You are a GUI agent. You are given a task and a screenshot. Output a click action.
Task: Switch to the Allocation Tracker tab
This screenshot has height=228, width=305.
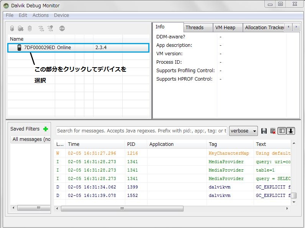coord(264,28)
